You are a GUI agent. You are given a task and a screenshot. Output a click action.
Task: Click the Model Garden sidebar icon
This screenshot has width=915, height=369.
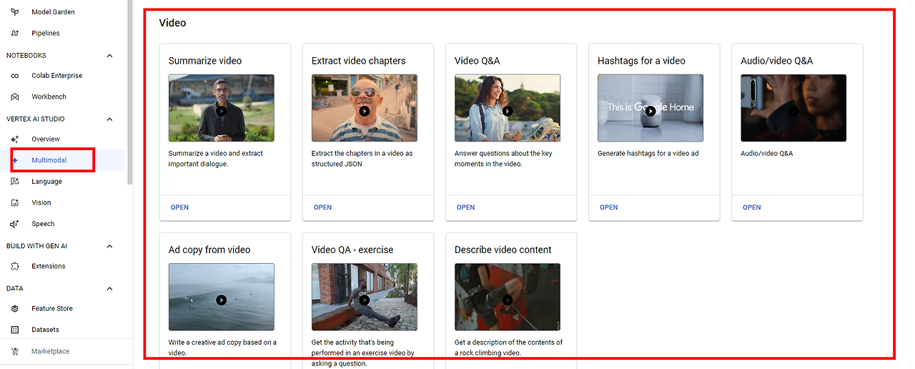click(15, 12)
